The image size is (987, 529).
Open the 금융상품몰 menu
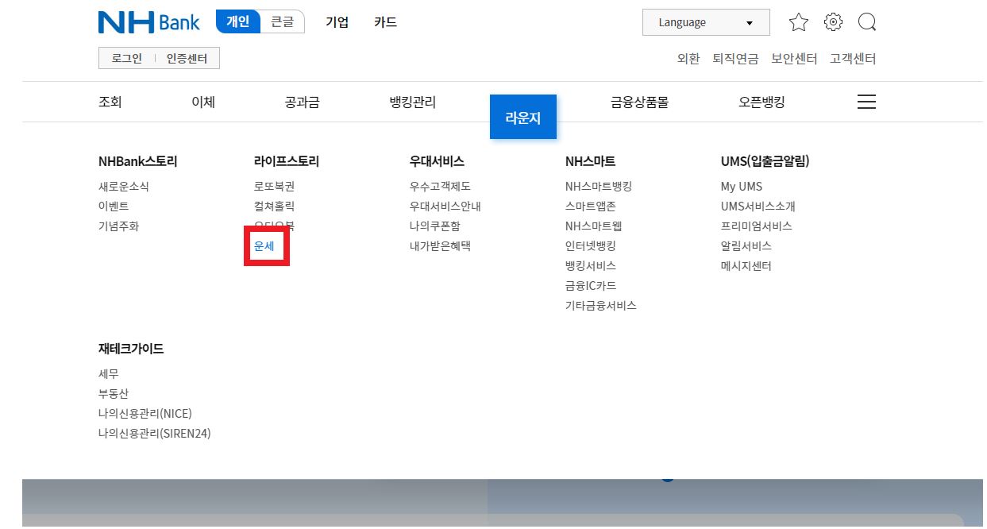tap(639, 102)
